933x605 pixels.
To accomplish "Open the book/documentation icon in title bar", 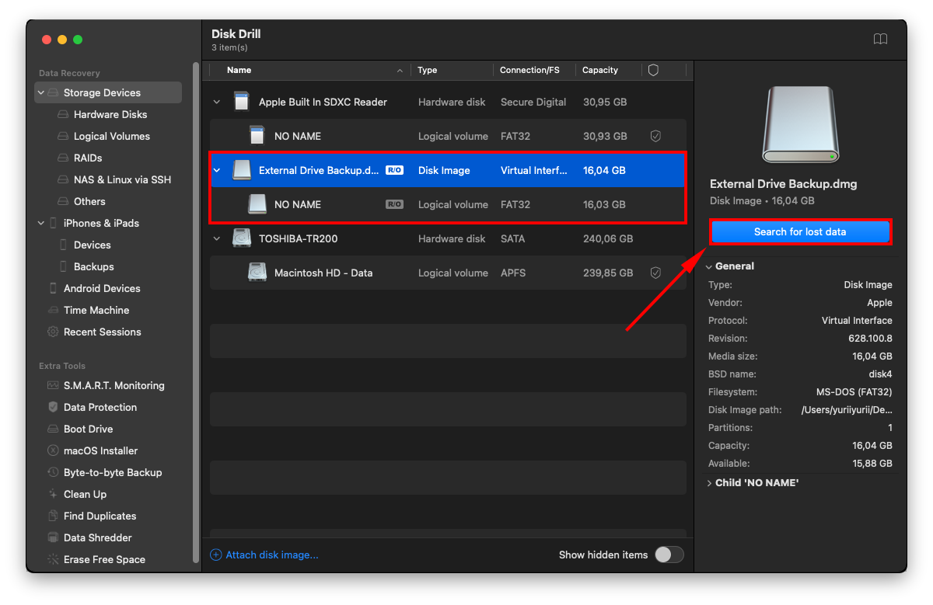I will pos(880,39).
